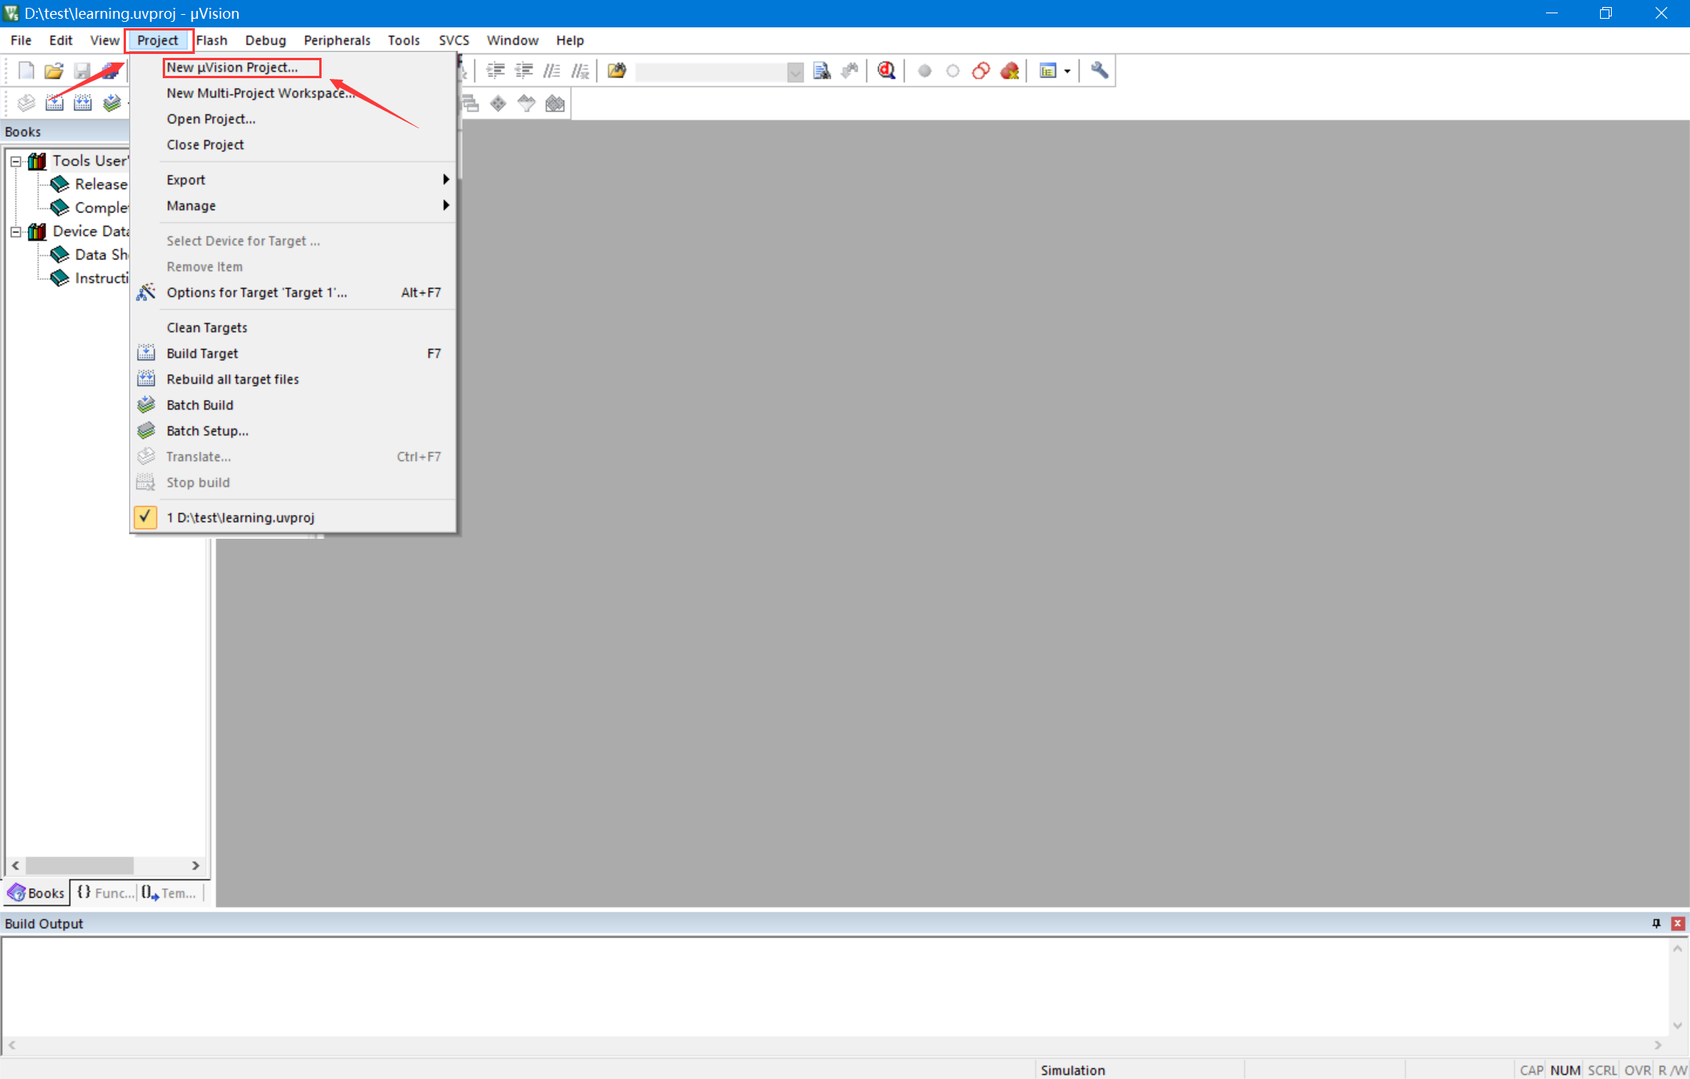This screenshot has width=1690, height=1079.
Task: Click the Kill All Breakpoints icon
Action: tap(1009, 71)
